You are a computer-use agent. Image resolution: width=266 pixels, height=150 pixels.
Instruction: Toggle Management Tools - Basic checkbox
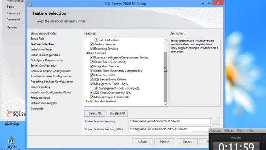pos(91,84)
